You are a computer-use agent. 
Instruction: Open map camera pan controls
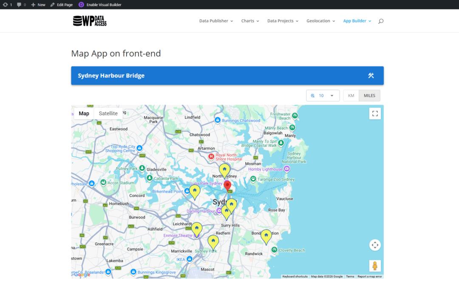tap(375, 245)
